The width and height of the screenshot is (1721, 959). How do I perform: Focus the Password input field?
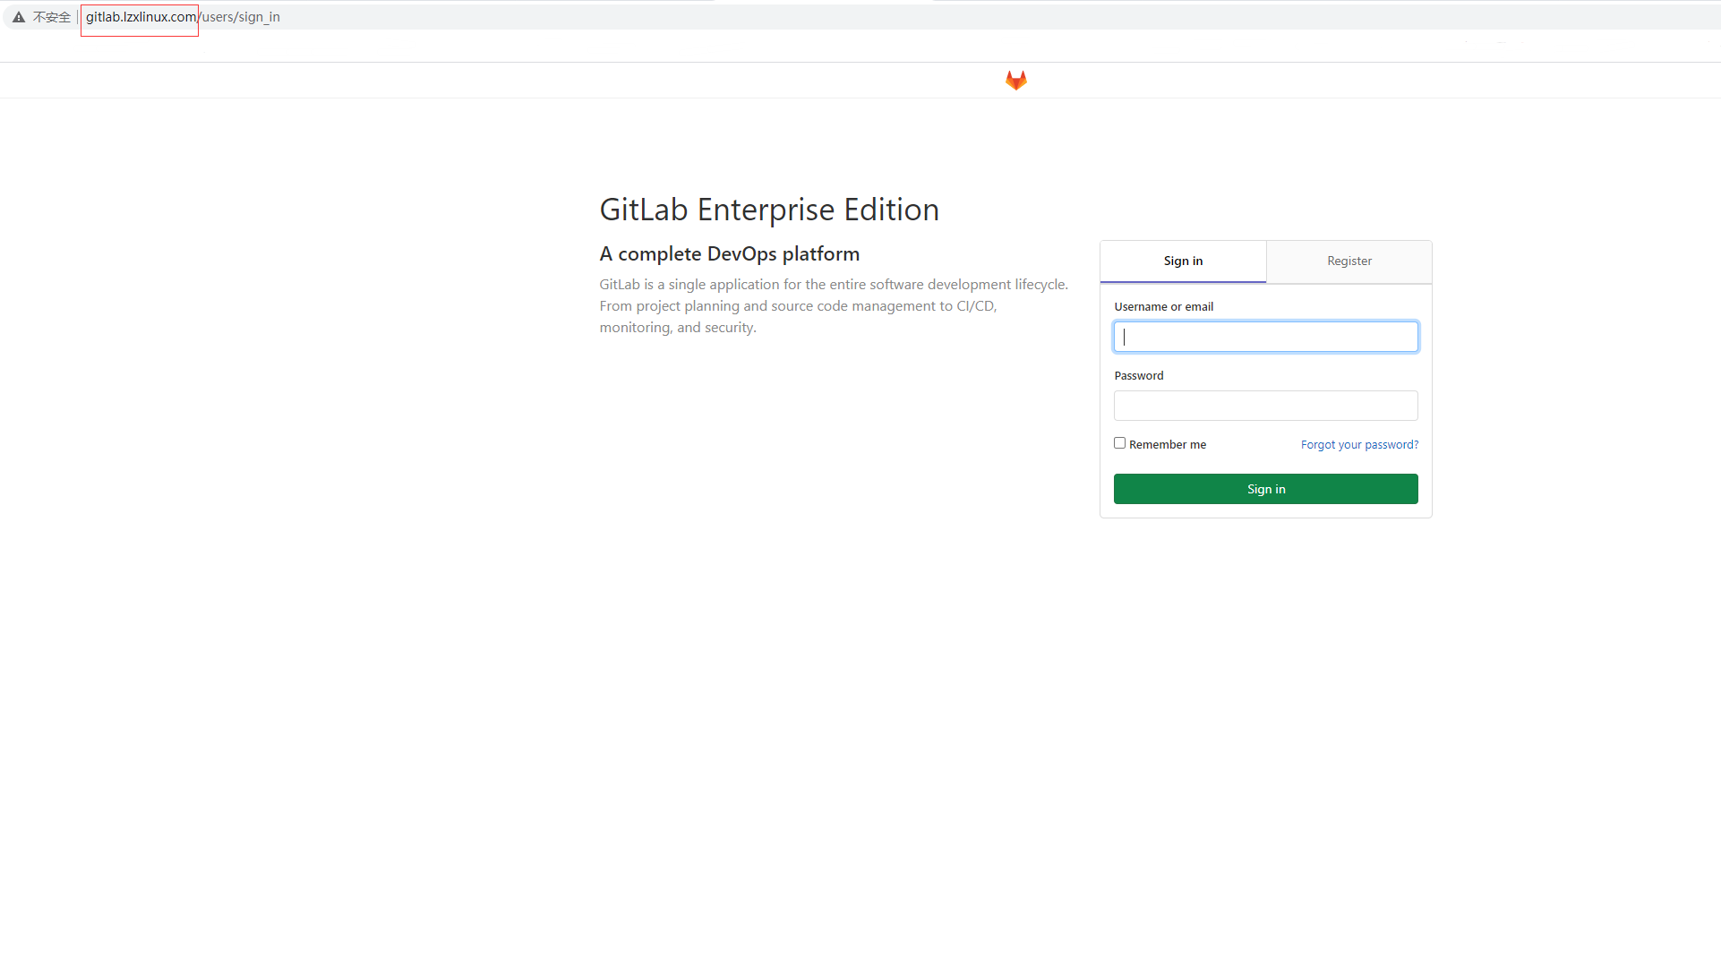1266,406
